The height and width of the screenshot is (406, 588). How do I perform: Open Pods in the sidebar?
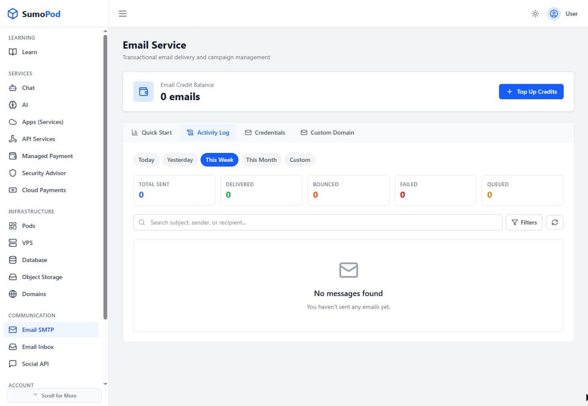[51, 226]
